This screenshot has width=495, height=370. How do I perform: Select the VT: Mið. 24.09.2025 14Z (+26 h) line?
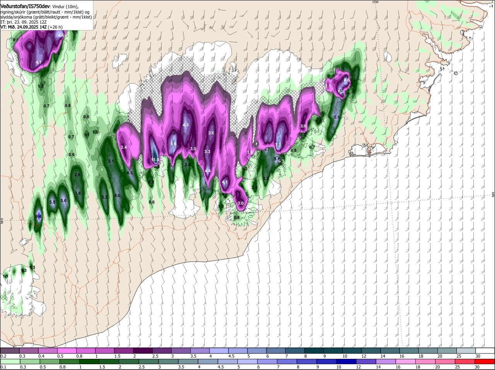coord(32,27)
